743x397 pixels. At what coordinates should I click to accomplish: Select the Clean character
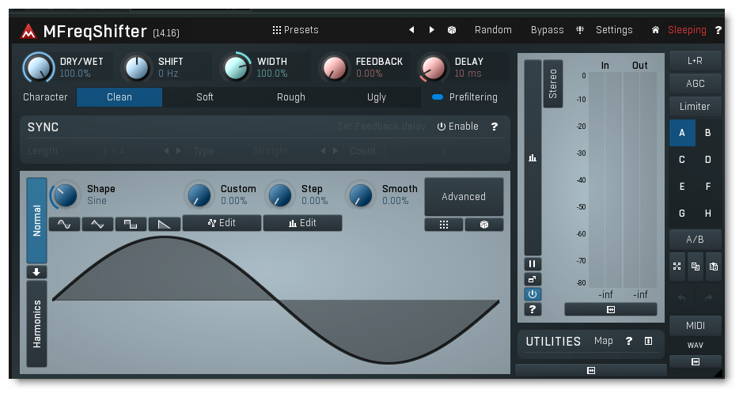pyautogui.click(x=119, y=97)
